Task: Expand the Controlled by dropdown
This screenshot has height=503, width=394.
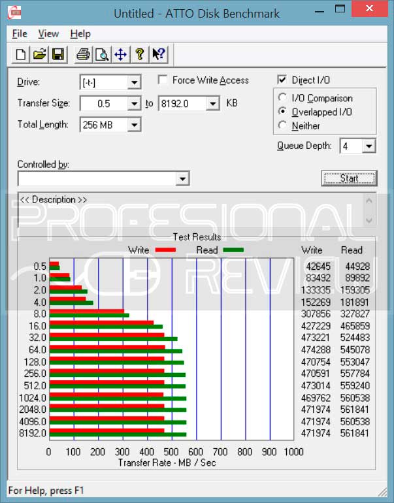Action: [x=182, y=179]
